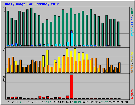Click the day 17 axis label
Viewport: 135px width, 105px height.
(71, 102)
